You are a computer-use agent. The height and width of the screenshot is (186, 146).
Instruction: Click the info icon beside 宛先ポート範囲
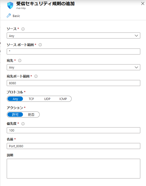coord(36,76)
